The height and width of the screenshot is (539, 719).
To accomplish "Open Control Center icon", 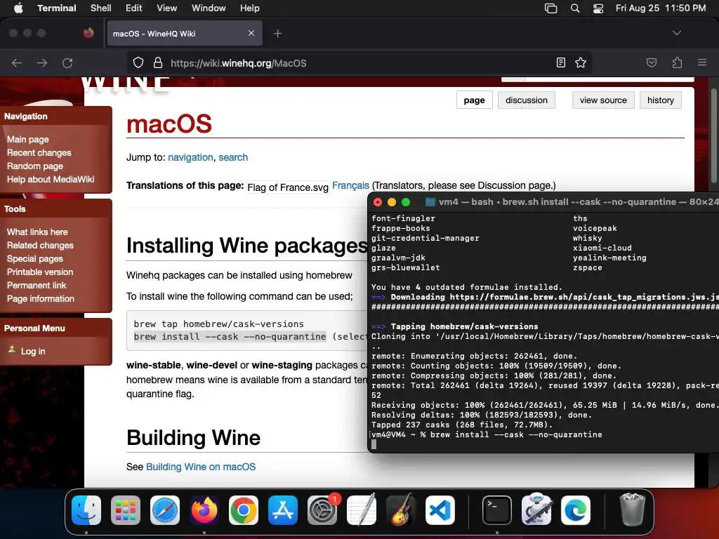I will (598, 8).
